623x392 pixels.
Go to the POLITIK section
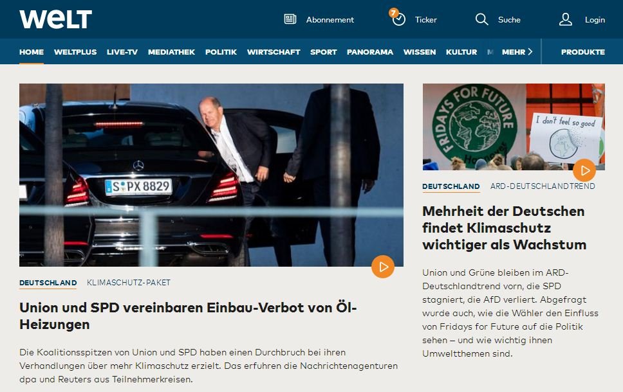pos(221,52)
